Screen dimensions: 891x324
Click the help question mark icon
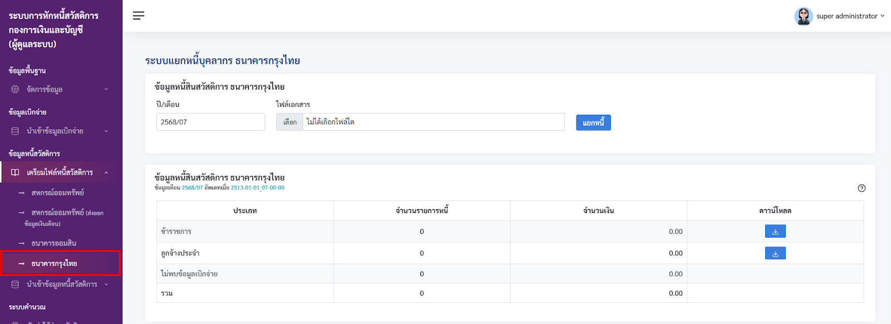(x=861, y=188)
